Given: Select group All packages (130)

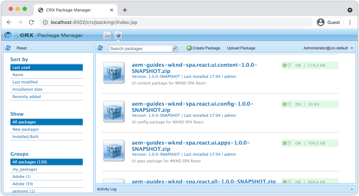Looking at the screenshot, I should [47, 162].
